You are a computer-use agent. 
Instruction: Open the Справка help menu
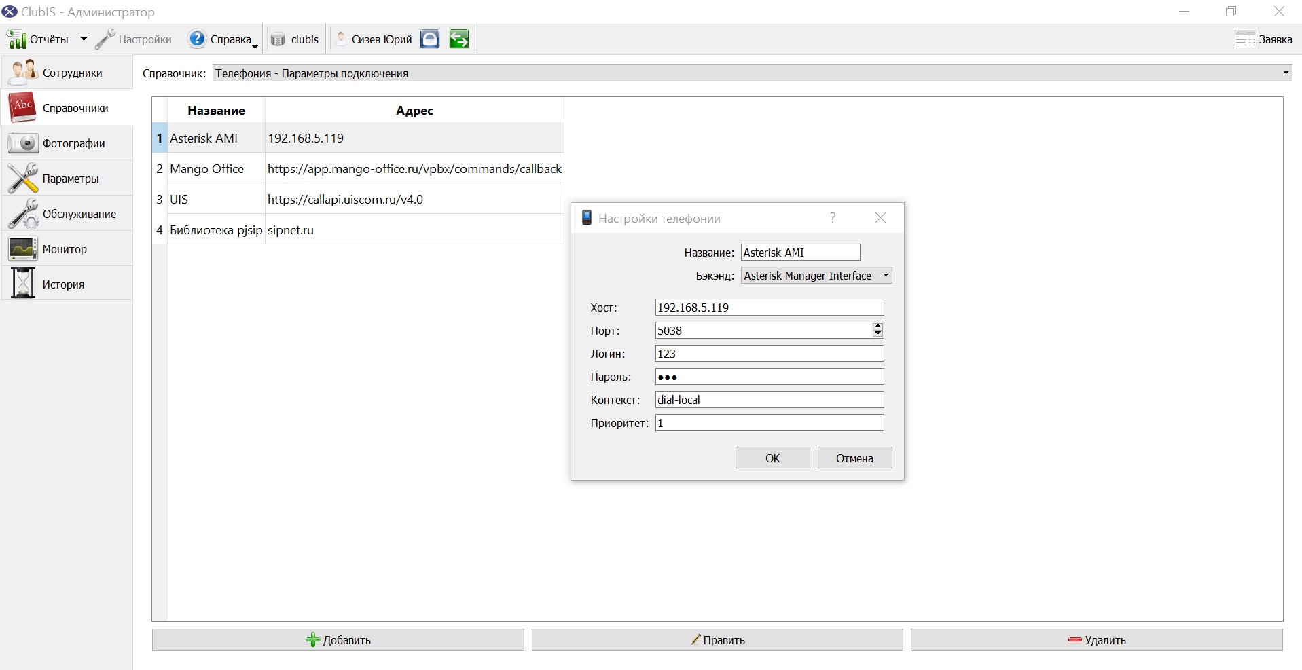coord(223,39)
